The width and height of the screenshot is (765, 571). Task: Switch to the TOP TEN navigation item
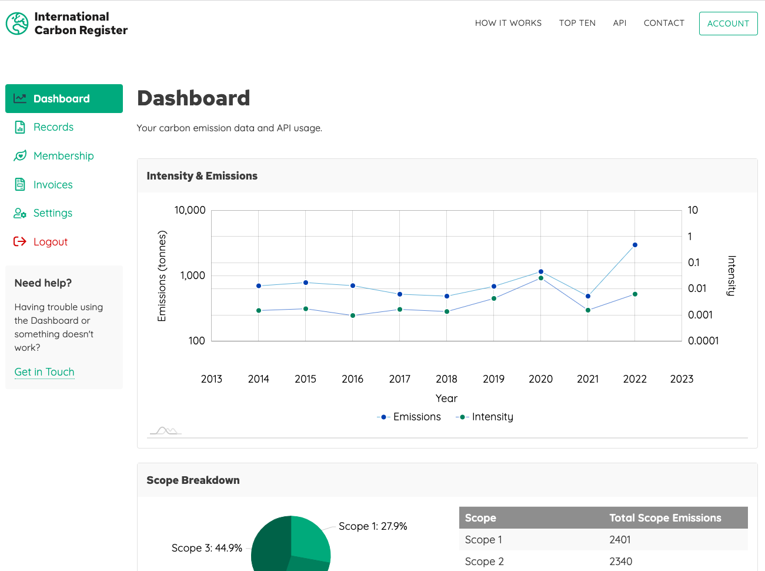pyautogui.click(x=577, y=23)
